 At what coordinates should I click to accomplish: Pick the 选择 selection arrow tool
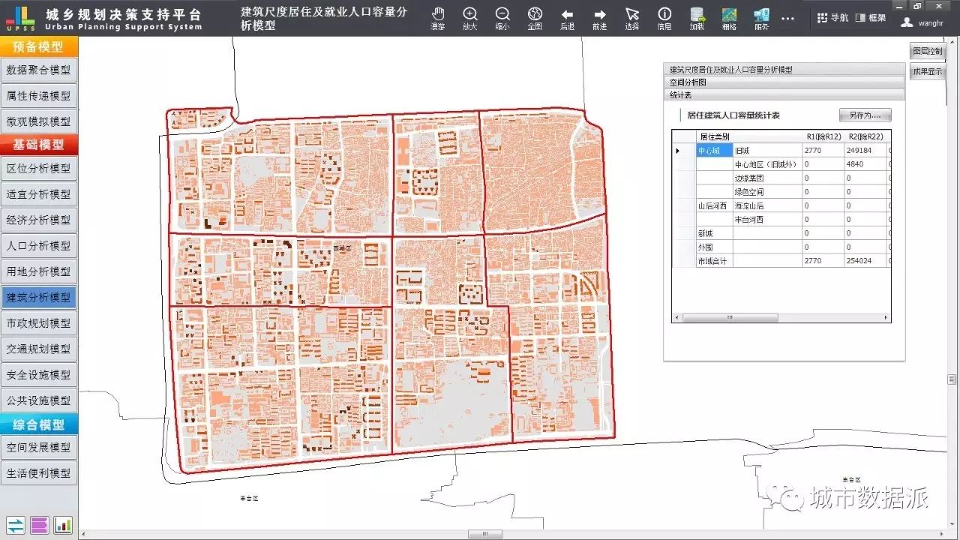coord(632,18)
